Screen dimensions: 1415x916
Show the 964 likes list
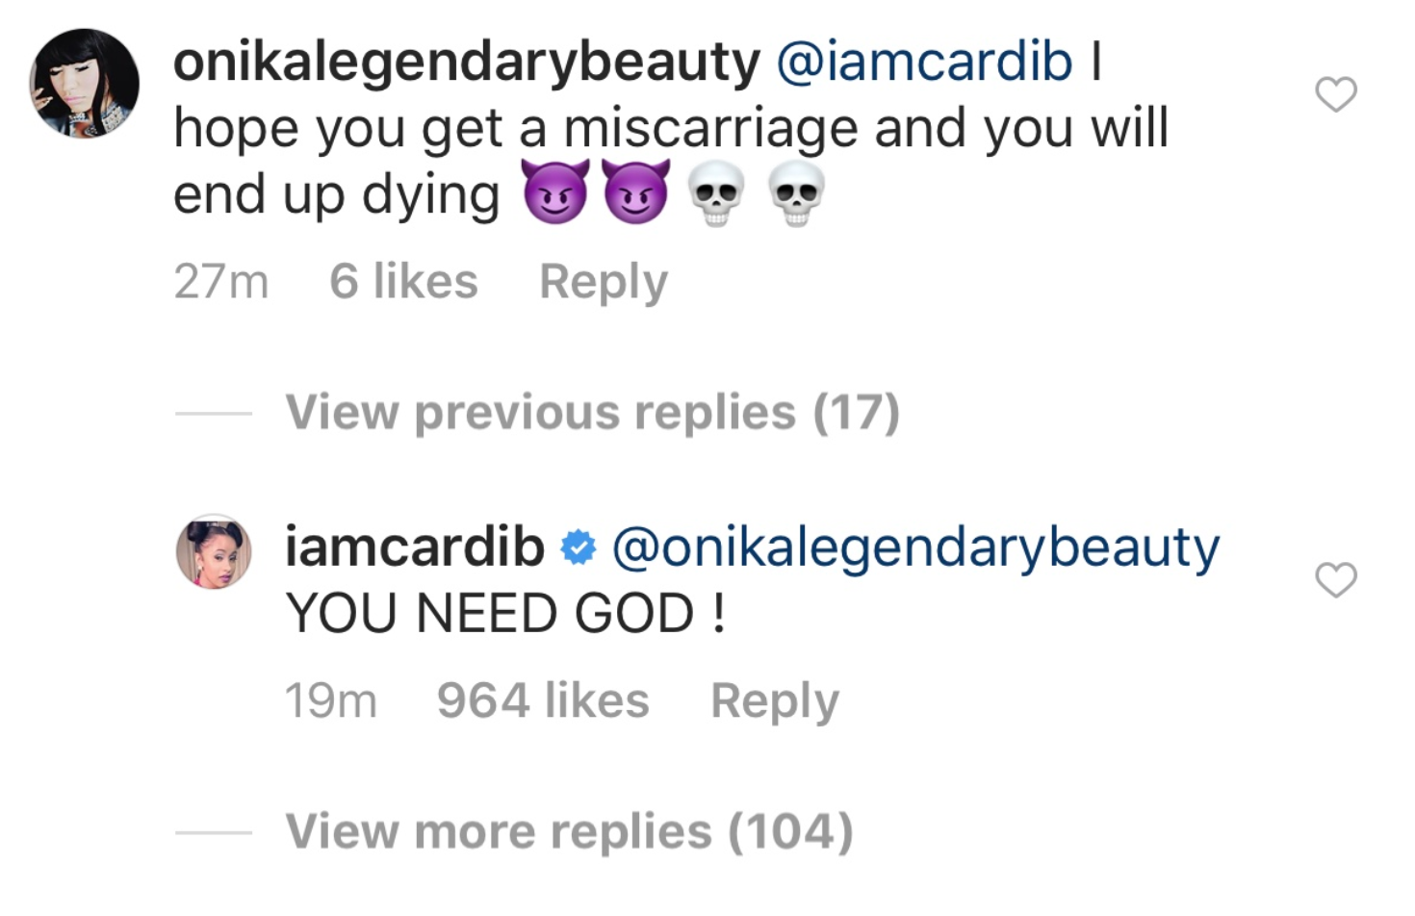tap(543, 700)
